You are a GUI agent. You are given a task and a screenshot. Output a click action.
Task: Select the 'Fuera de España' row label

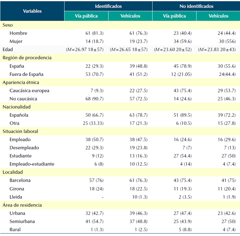pos(26,74)
